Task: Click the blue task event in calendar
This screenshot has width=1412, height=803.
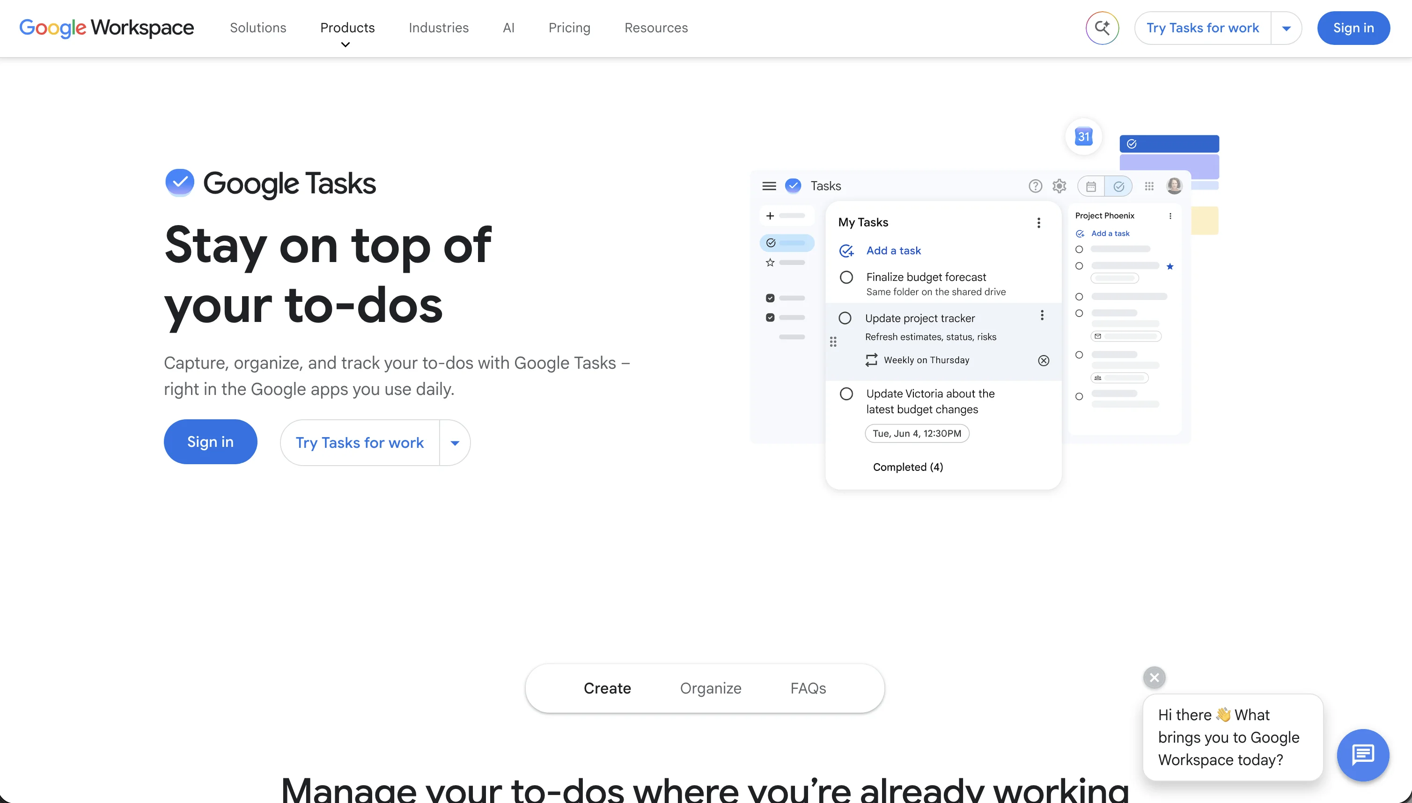Action: [x=1169, y=143]
